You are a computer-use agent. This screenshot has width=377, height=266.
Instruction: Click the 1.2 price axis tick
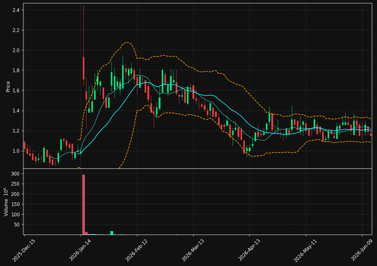tap(16, 131)
